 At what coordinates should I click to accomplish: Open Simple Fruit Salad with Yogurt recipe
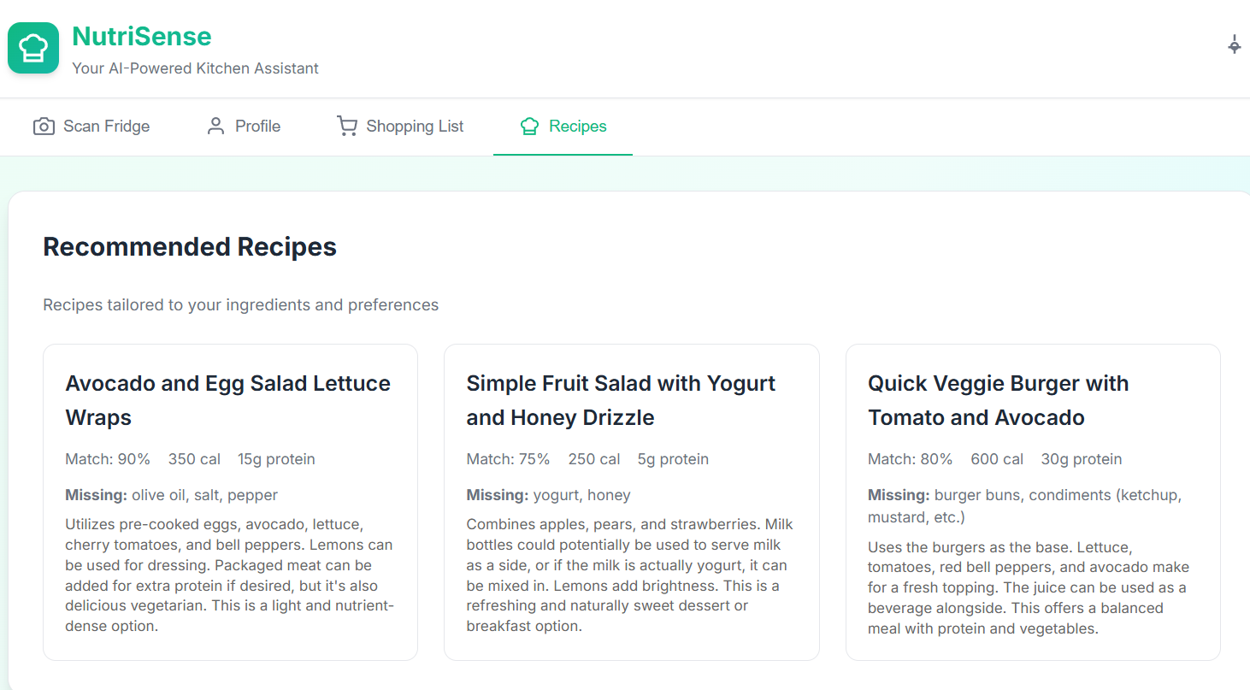click(x=620, y=400)
